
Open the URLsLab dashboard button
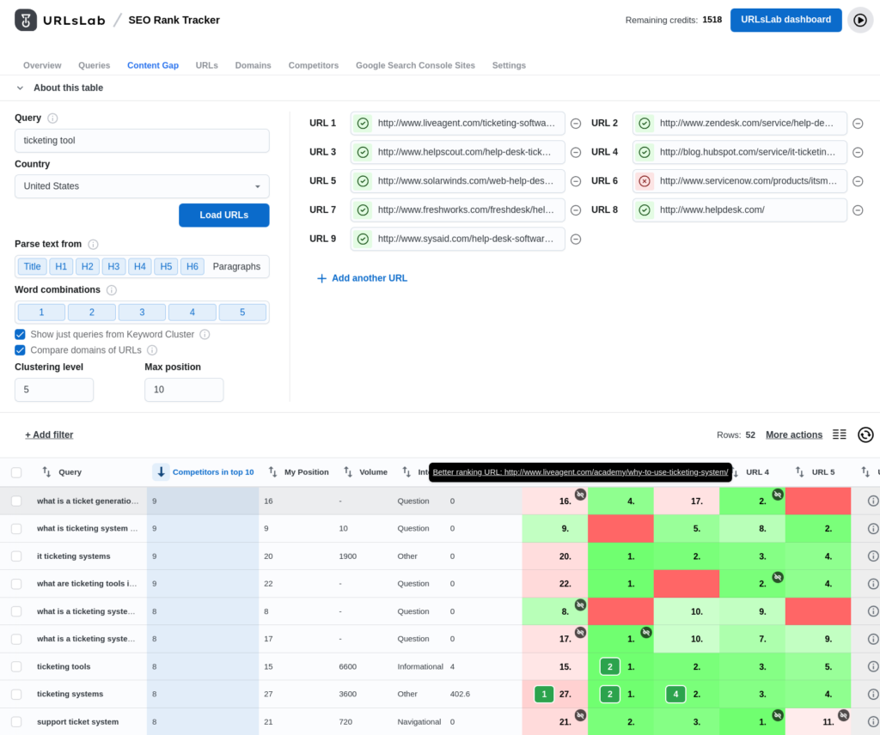pos(785,21)
